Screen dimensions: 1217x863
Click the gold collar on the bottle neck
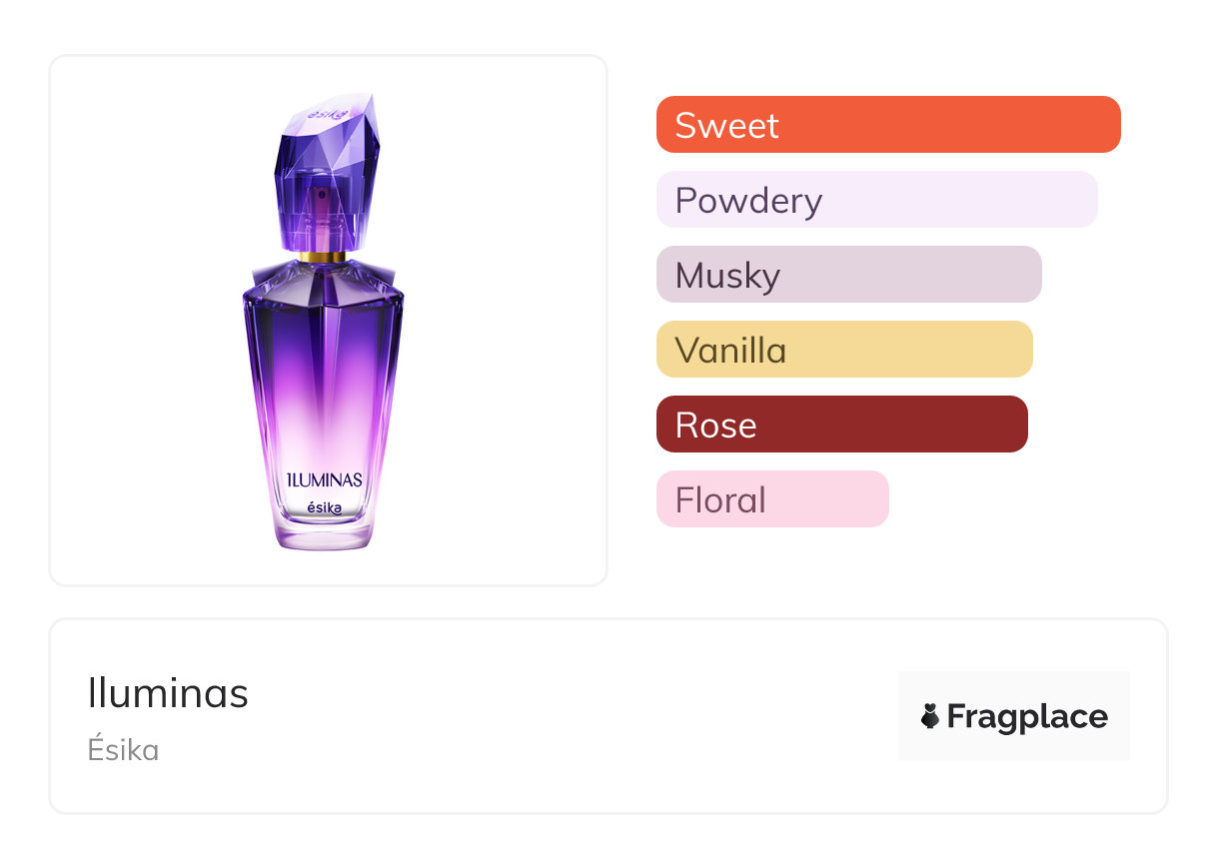click(x=324, y=257)
